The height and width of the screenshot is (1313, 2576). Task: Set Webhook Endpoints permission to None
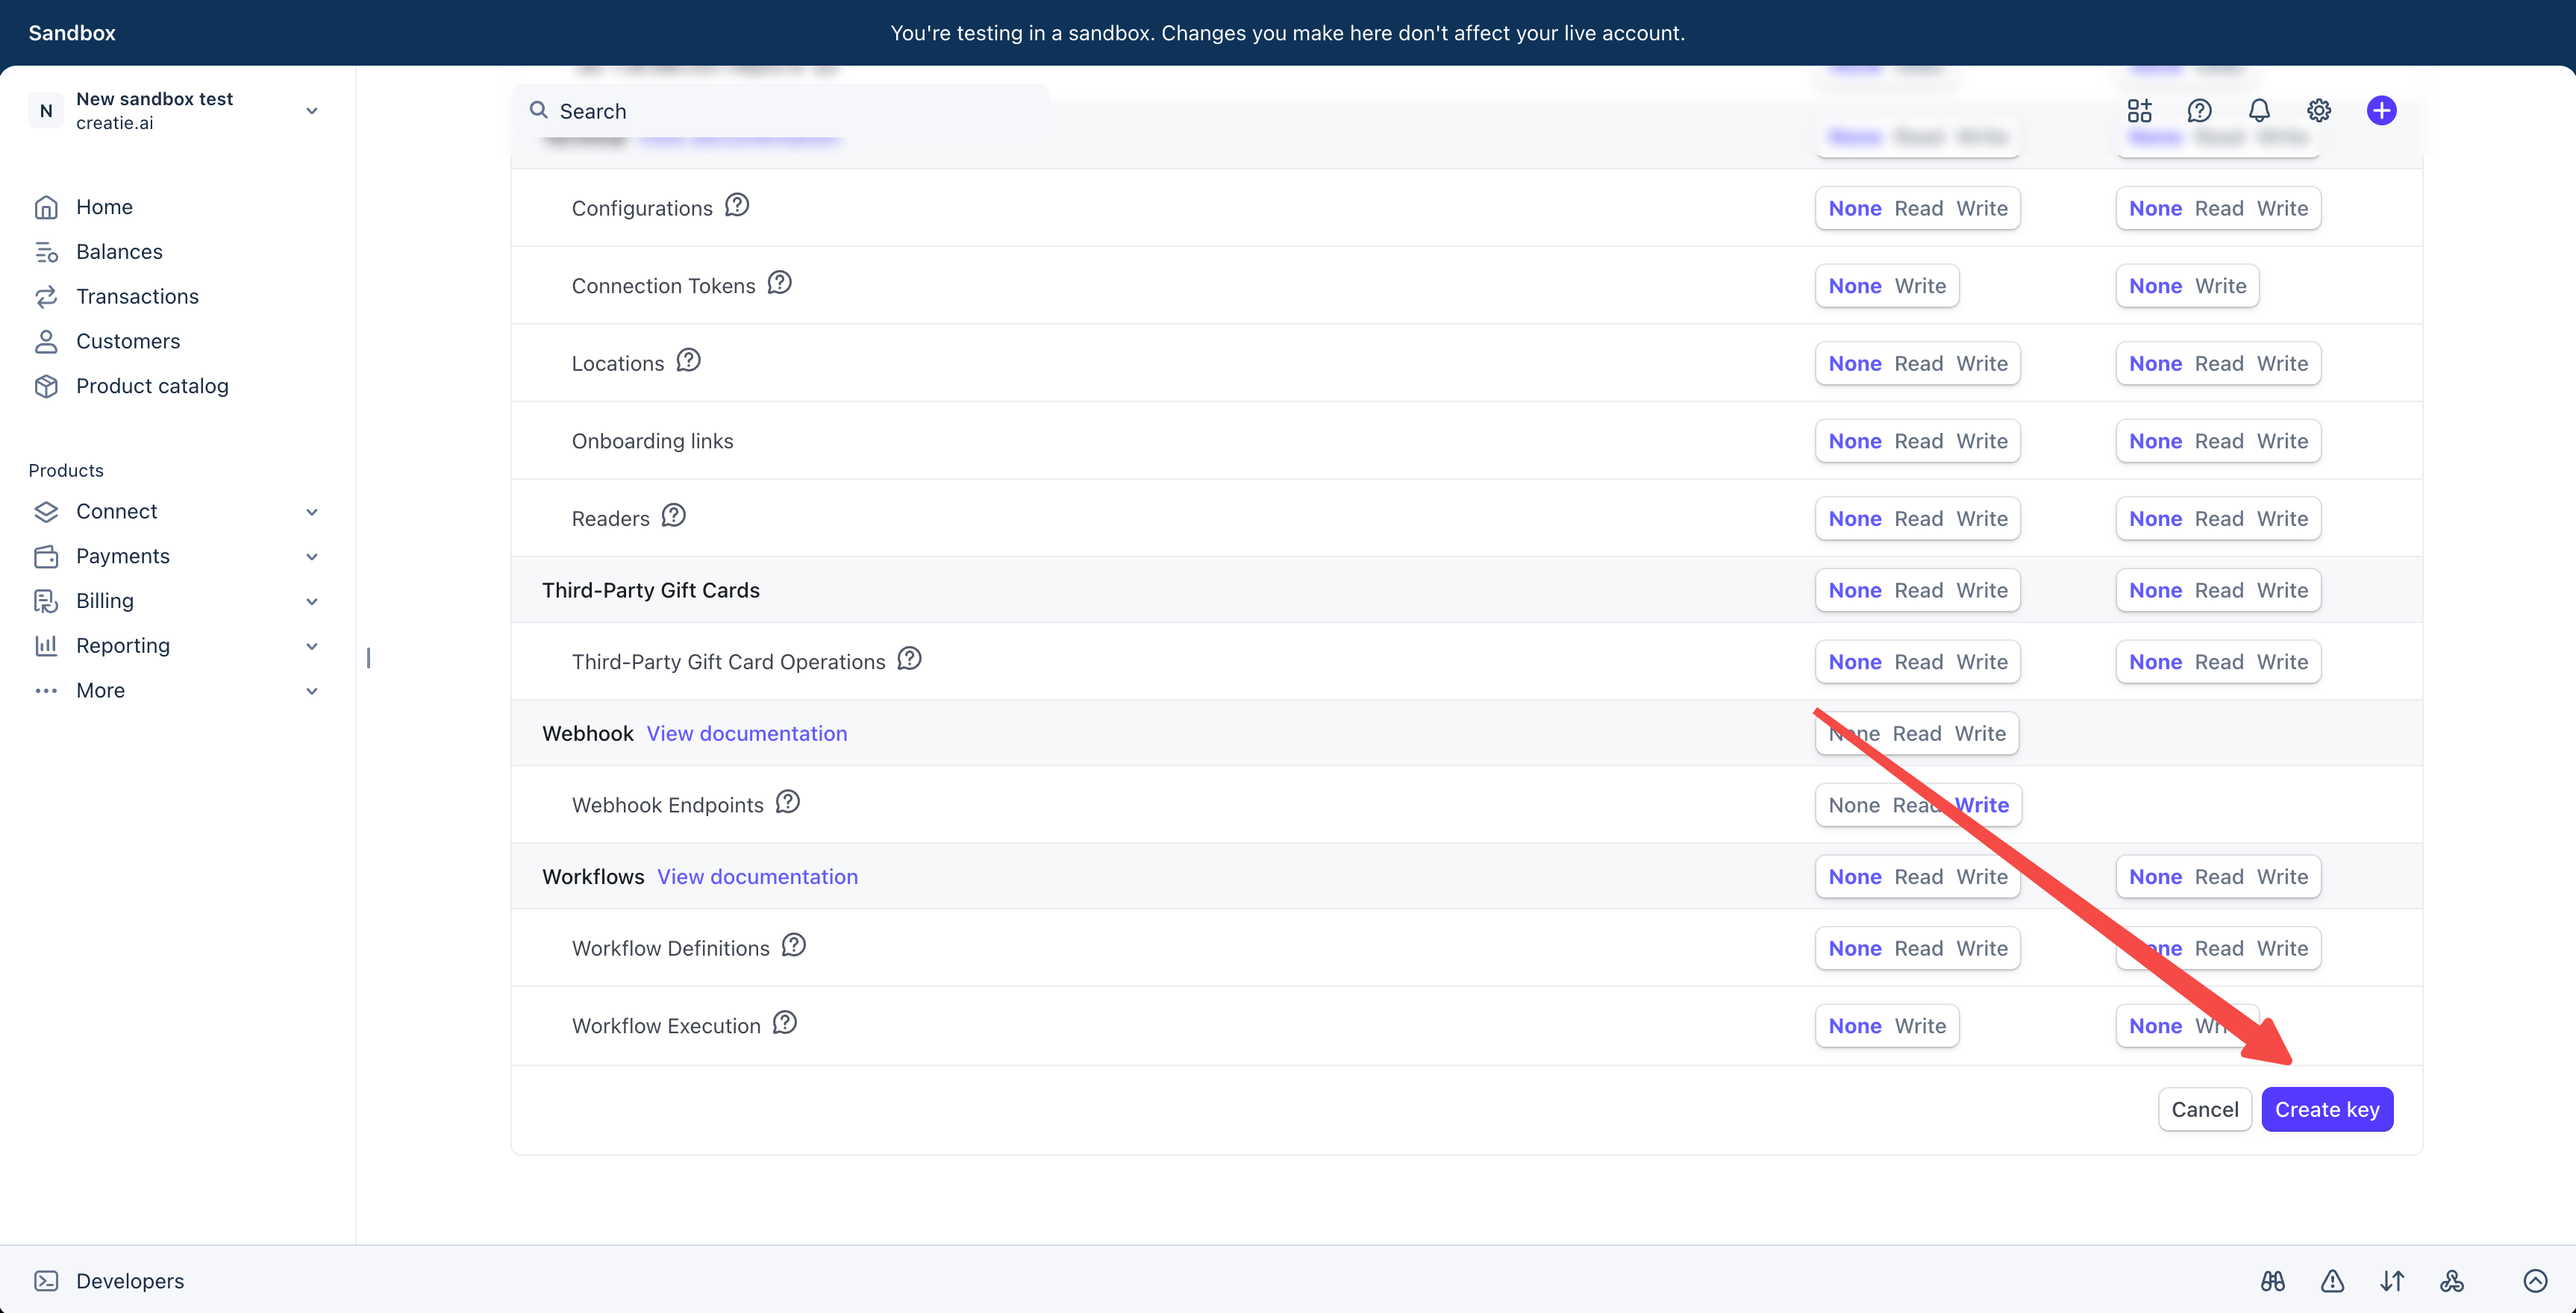(x=1854, y=805)
